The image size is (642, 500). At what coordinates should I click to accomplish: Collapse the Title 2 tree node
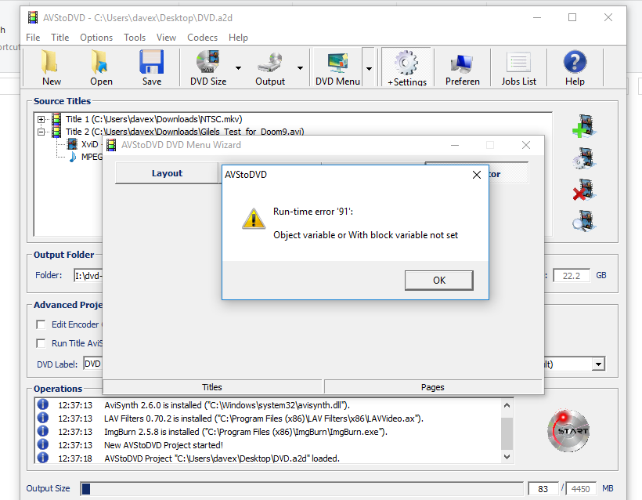(x=41, y=132)
